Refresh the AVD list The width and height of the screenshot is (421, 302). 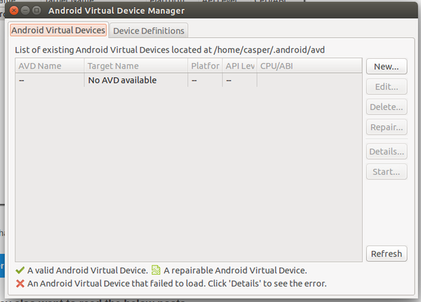[x=387, y=254]
